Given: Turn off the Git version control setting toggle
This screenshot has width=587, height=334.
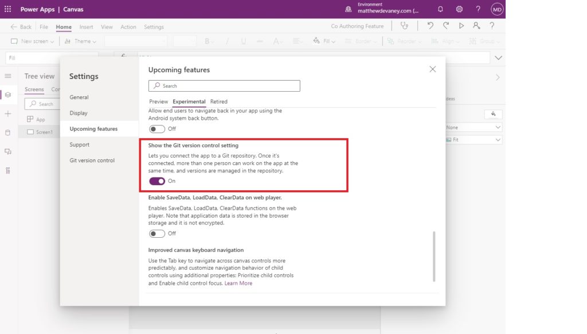Looking at the screenshot, I should click(x=158, y=181).
